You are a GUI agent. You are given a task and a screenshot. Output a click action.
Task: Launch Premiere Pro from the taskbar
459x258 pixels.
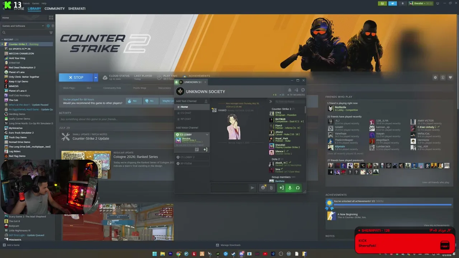click(170, 254)
